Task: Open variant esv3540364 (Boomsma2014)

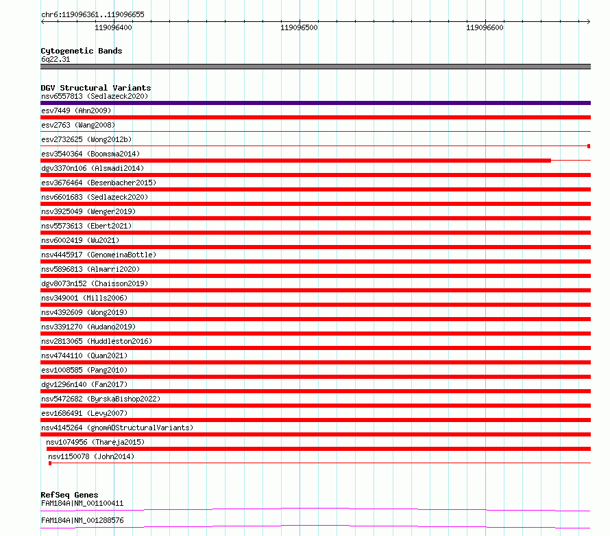Action: 90,154
